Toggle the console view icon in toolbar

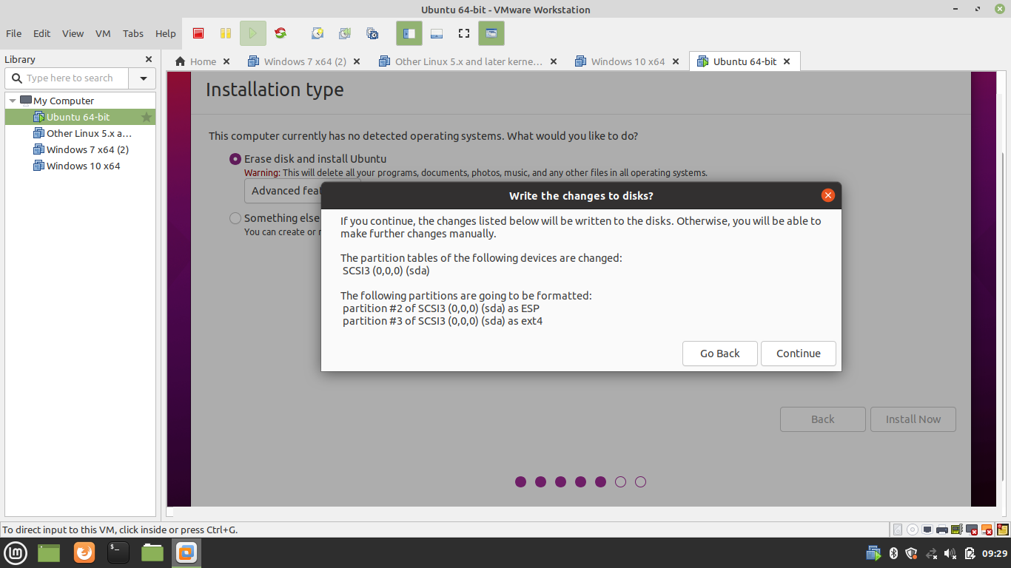(x=491, y=33)
